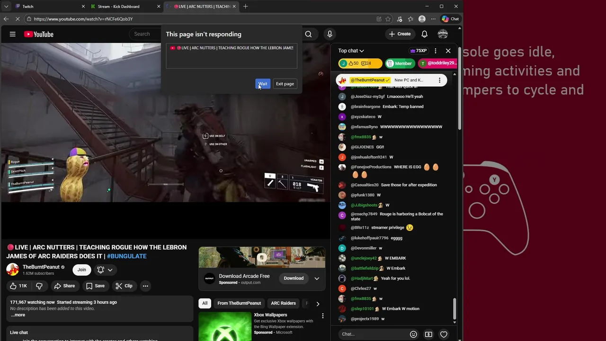
Task: Expand the Download Arcade ad chevron
Action: pyautogui.click(x=317, y=278)
